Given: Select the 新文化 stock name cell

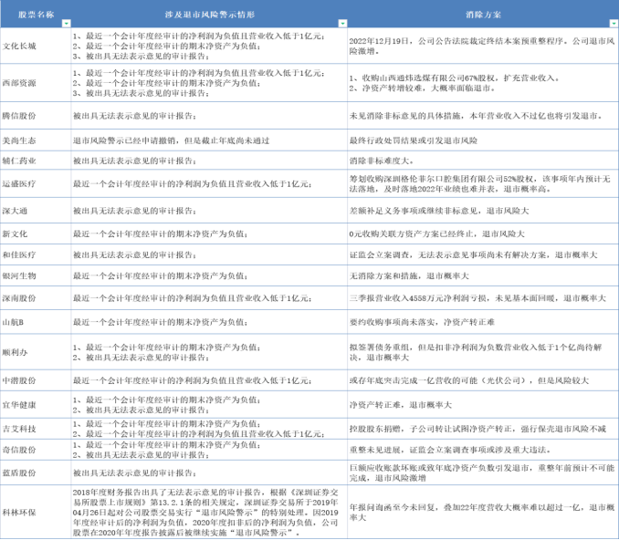Looking at the screenshot, I should click(x=36, y=234).
